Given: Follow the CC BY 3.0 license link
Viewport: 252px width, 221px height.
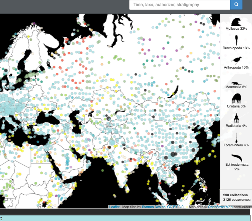Looking at the screenshot, I should point(176,207).
